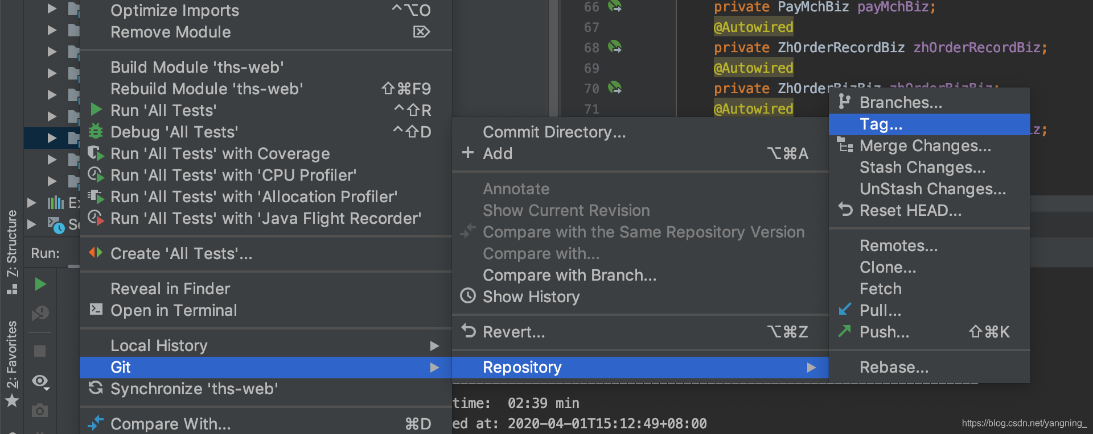Click the gutter bean icon on line 68
Image resolution: width=1093 pixels, height=434 pixels.
615,47
